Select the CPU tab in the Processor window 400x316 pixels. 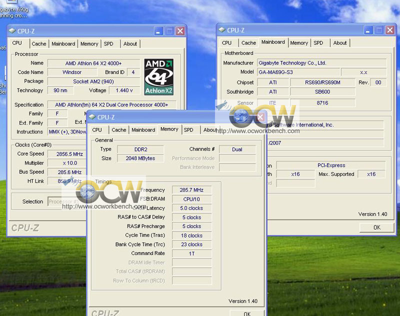[17, 43]
